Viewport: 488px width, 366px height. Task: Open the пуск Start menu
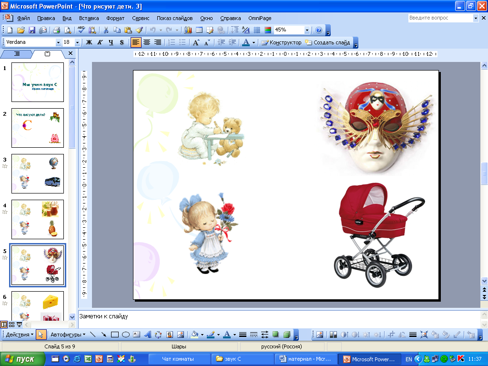point(22,359)
